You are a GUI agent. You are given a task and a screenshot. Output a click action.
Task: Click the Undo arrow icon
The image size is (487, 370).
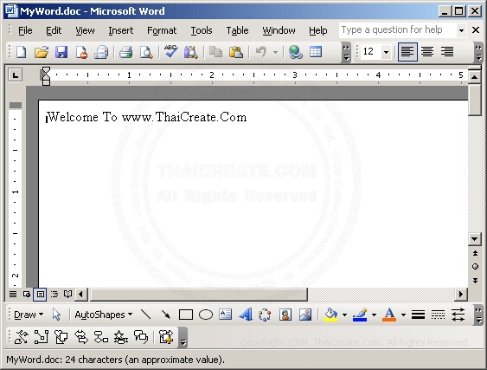pyautogui.click(x=261, y=52)
